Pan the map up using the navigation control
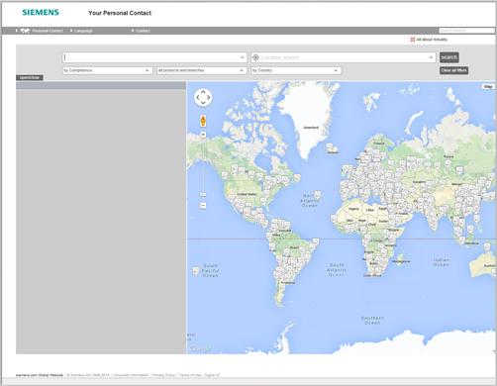 pos(203,92)
